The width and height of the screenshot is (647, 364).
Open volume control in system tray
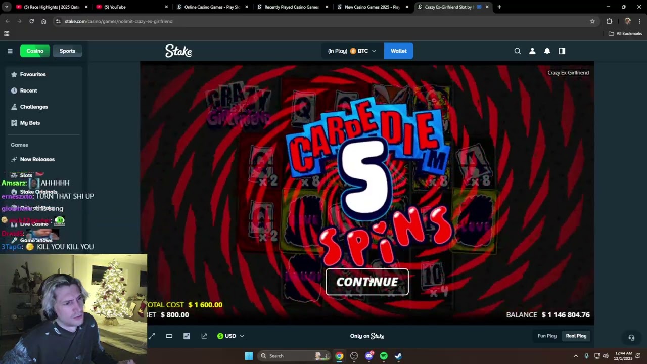[x=606, y=356]
